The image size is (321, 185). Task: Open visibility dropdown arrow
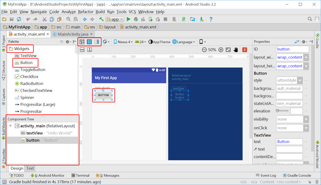pyautogui.click(x=306, y=119)
